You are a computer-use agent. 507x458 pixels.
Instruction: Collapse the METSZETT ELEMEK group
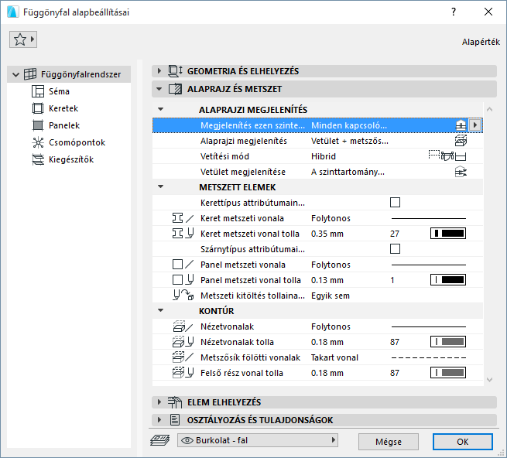160,186
